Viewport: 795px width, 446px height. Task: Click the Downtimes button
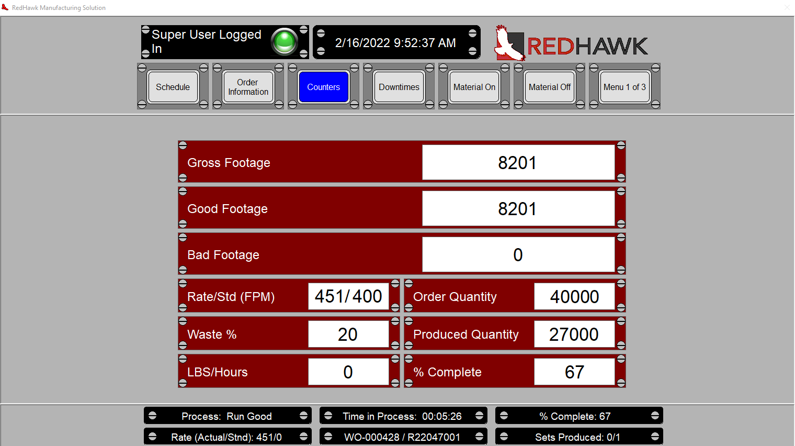[x=399, y=87]
